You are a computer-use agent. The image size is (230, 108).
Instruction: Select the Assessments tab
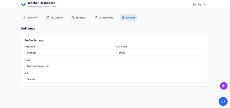(104, 17)
